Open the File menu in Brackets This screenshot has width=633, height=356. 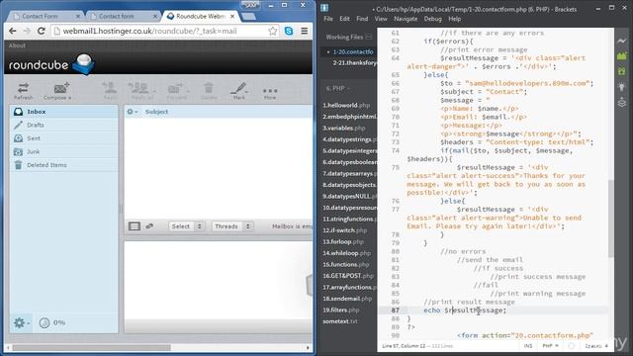[x=328, y=19]
